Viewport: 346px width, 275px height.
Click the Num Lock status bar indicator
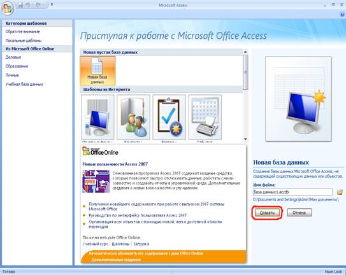(x=333, y=272)
